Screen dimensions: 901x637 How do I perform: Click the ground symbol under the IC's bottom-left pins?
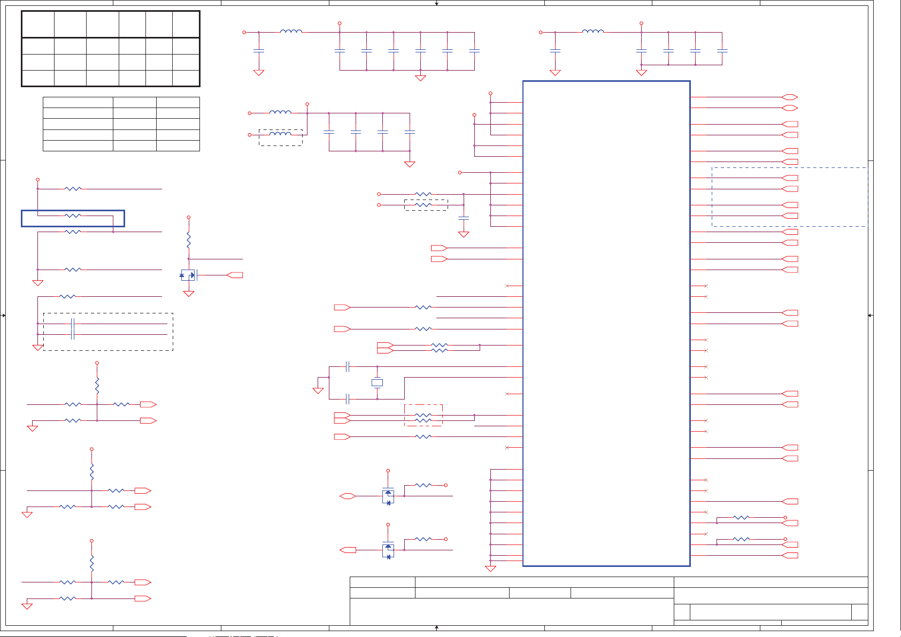point(490,569)
